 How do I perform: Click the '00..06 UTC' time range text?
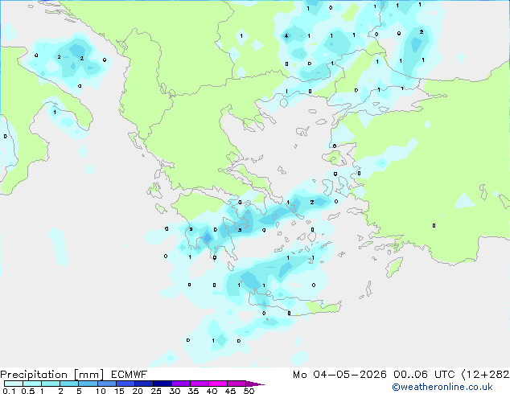point(424,375)
